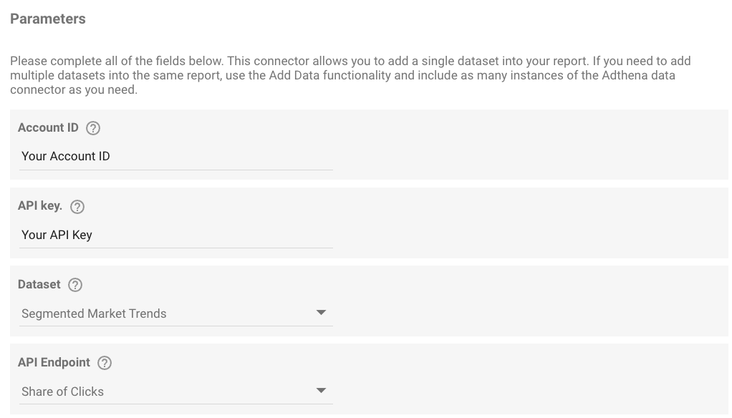The image size is (732, 418).
Task: Open the API Endpoint question mark icon
Action: [x=105, y=363]
